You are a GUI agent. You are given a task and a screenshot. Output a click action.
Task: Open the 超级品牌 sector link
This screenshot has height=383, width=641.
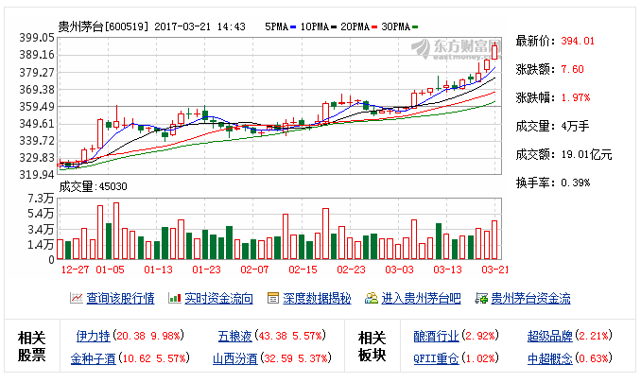550,336
